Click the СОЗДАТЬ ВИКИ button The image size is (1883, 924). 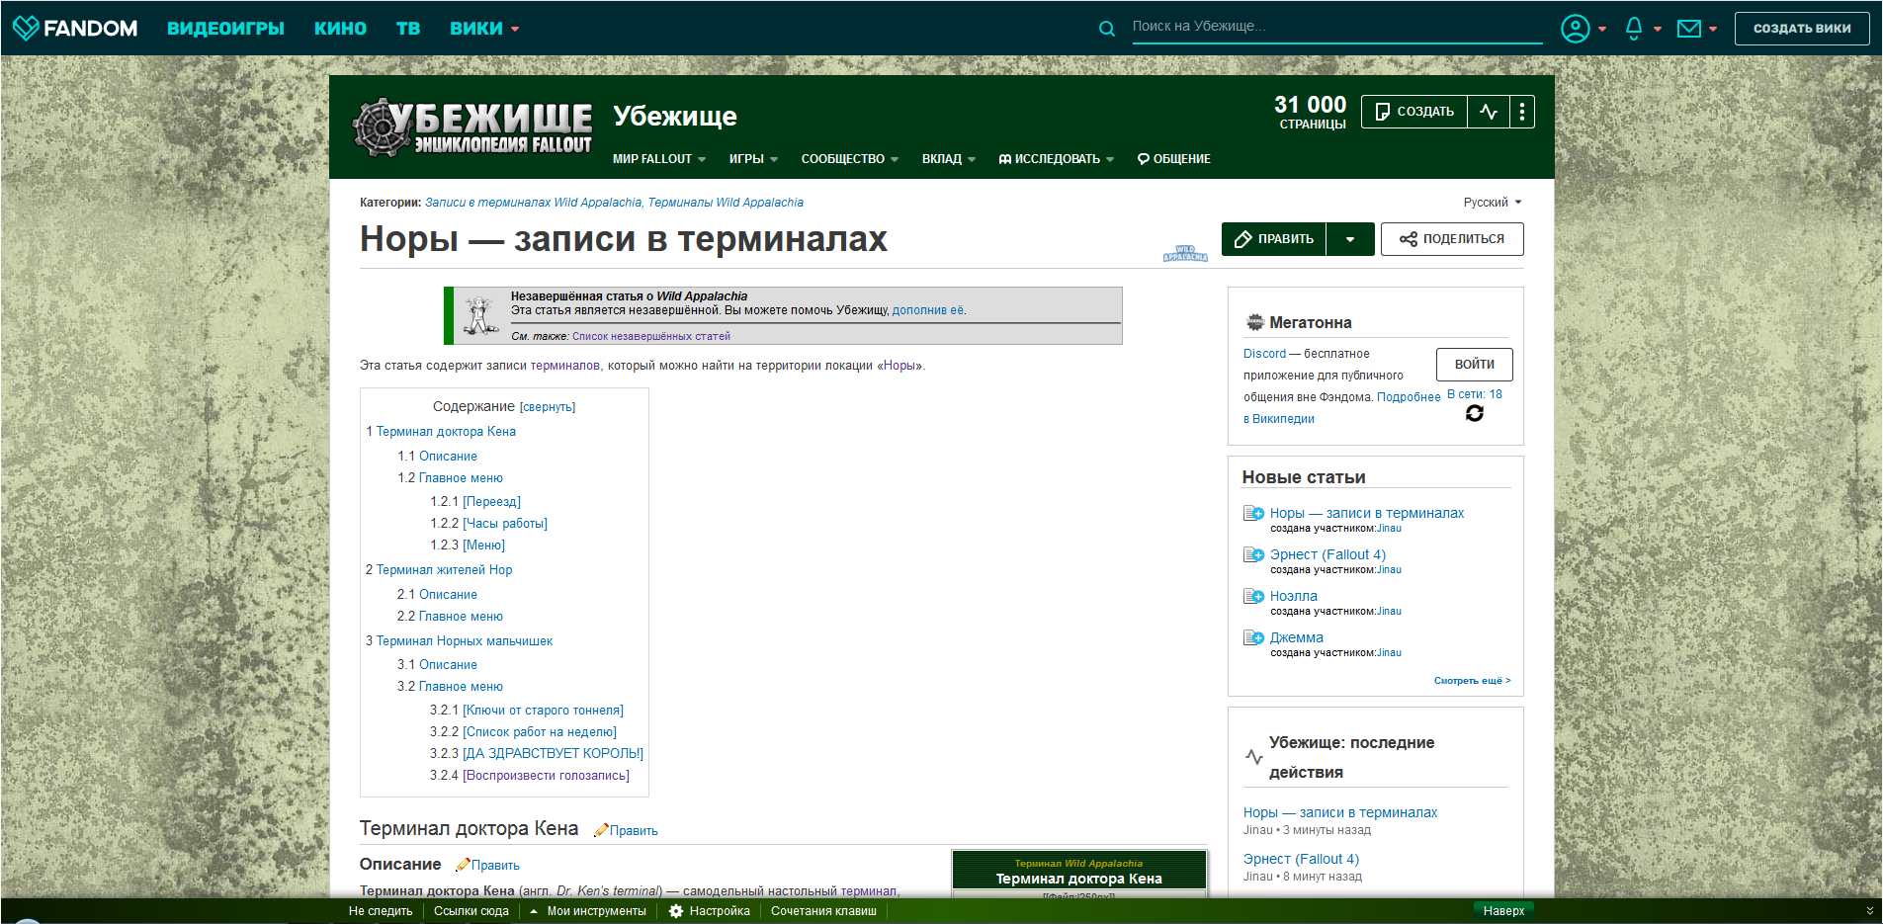(x=1802, y=29)
